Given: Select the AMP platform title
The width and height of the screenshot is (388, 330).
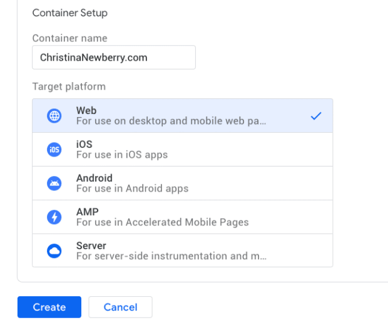Looking at the screenshot, I should (88, 212).
